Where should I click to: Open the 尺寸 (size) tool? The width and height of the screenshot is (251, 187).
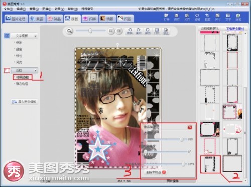coord(218,17)
